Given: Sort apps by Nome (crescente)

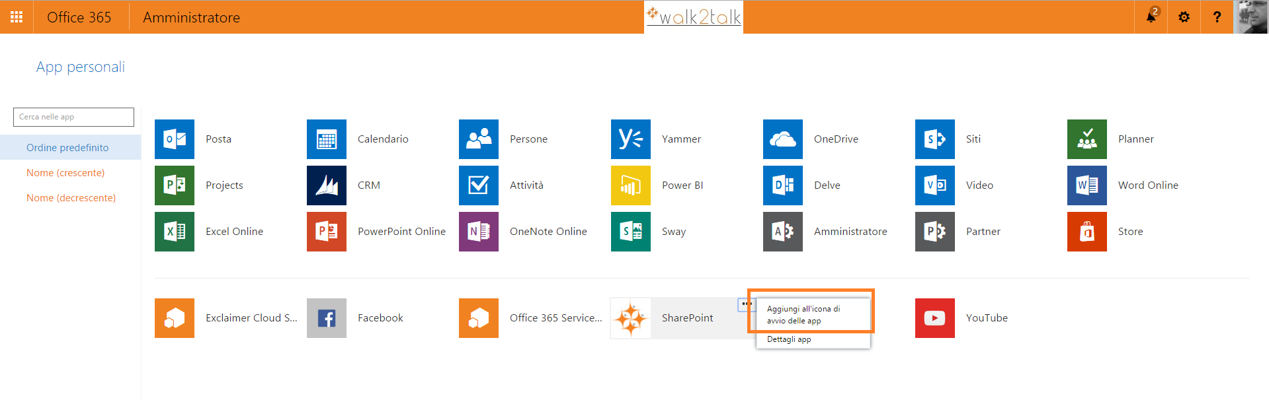Looking at the screenshot, I should [x=65, y=173].
